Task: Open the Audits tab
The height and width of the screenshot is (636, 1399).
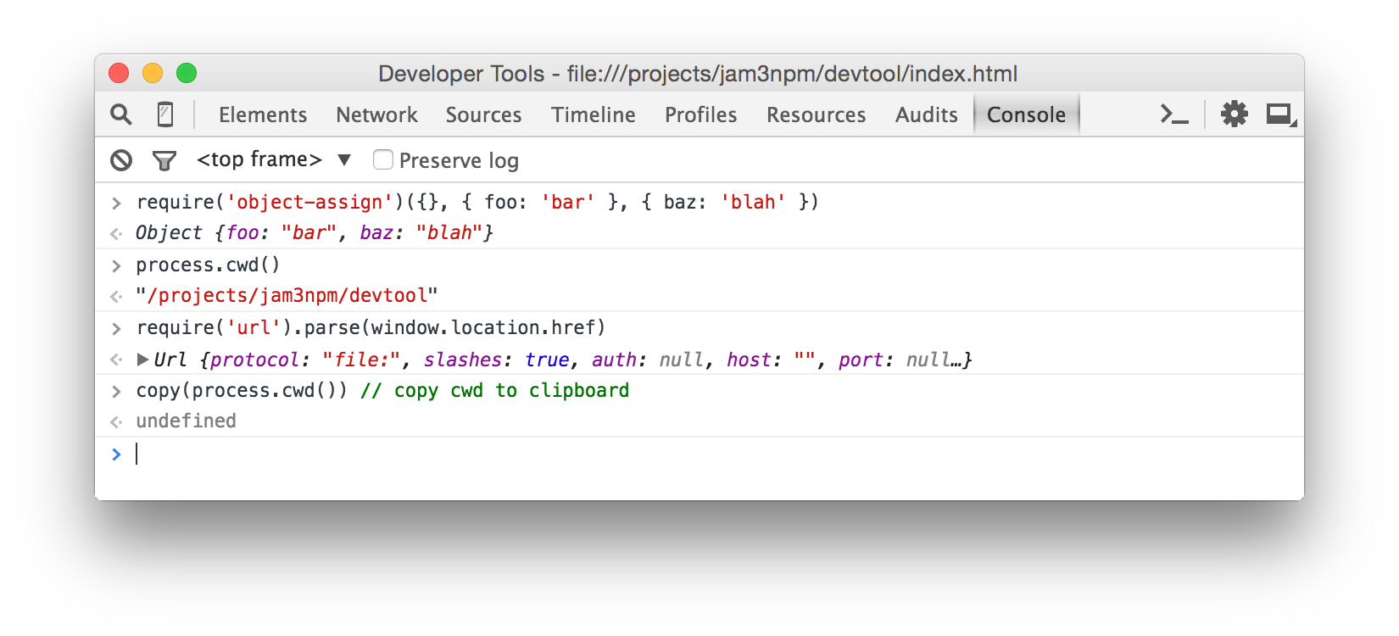Action: coord(927,114)
